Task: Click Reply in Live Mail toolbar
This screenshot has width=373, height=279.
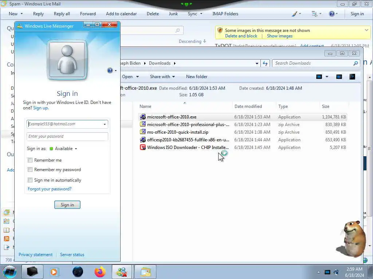Action: (38, 14)
